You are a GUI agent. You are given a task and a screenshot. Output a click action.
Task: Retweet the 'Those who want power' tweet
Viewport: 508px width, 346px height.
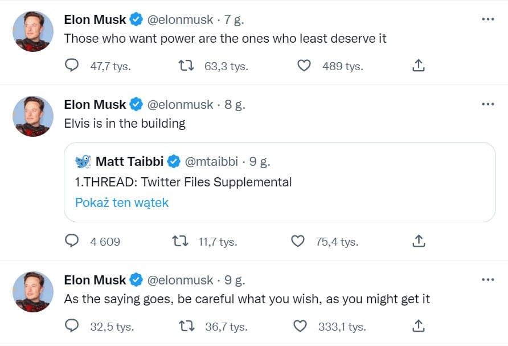pos(186,65)
